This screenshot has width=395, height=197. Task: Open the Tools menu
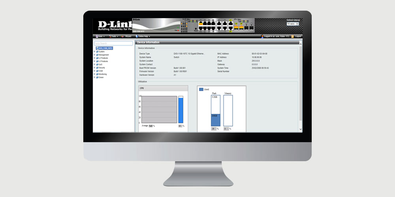click(x=113, y=36)
